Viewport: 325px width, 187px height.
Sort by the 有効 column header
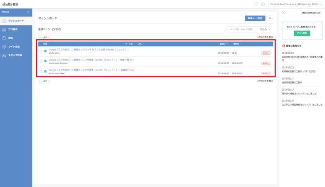pyautogui.click(x=46, y=44)
